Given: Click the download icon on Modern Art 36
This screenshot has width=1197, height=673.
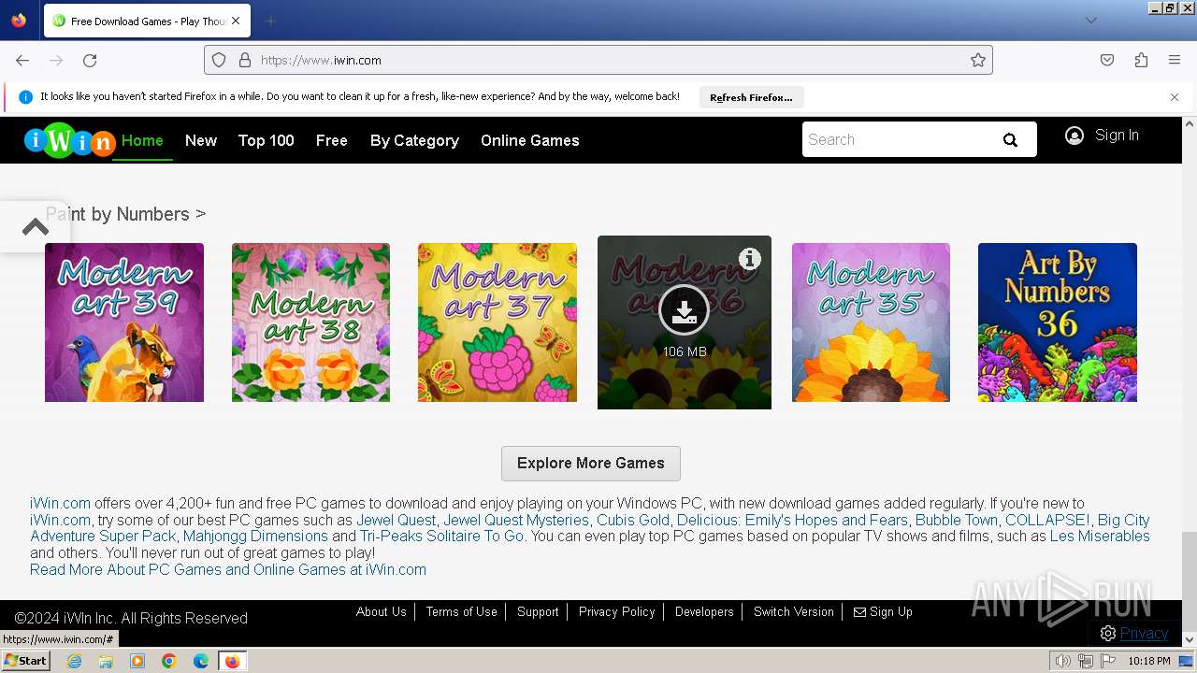Looking at the screenshot, I should pyautogui.click(x=684, y=310).
